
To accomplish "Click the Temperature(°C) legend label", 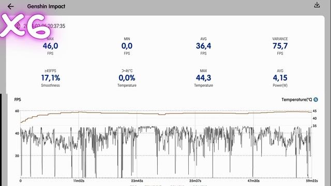I will 296,100.
